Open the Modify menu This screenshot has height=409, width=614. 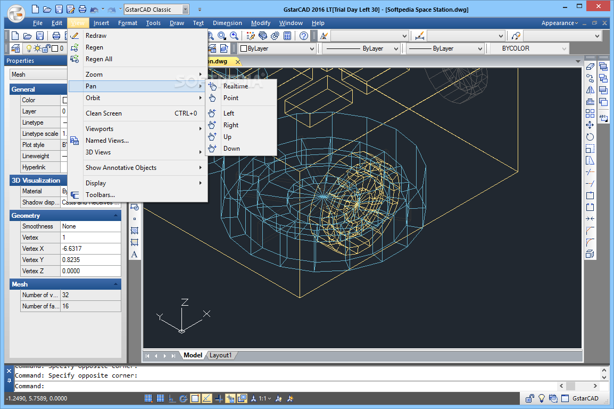(261, 23)
